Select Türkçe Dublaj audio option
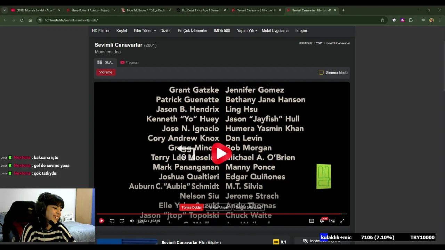The width and height of the screenshot is (445, 250). click(x=191, y=207)
